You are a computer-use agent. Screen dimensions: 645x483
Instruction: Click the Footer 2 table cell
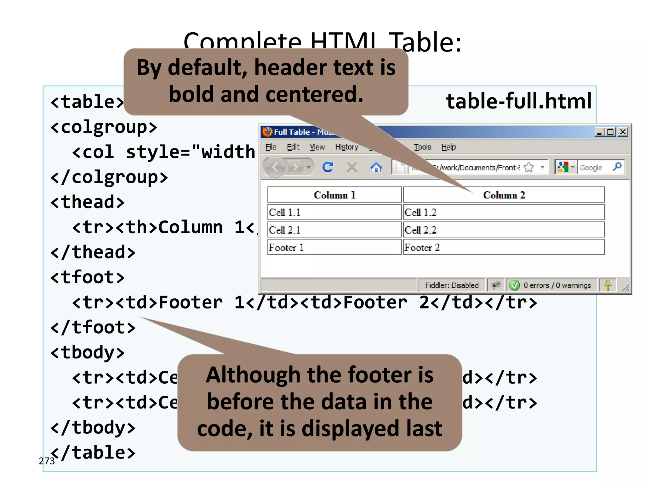pyautogui.click(x=504, y=247)
